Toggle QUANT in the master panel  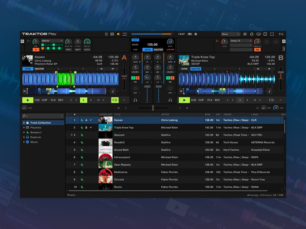click(135, 45)
